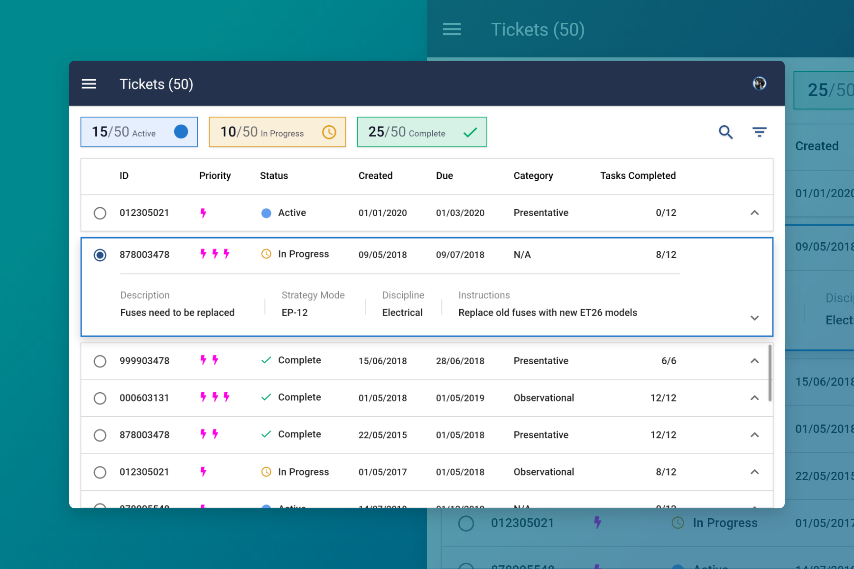The image size is (854, 569).
Task: Click triple lightning priority icon for ticket 000603131
Action: pyautogui.click(x=215, y=397)
